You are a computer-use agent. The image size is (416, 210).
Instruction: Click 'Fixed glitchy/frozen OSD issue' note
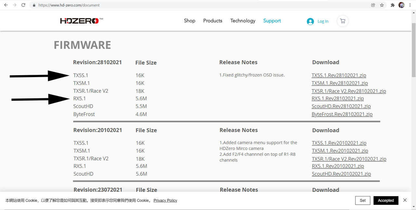pyautogui.click(x=252, y=75)
